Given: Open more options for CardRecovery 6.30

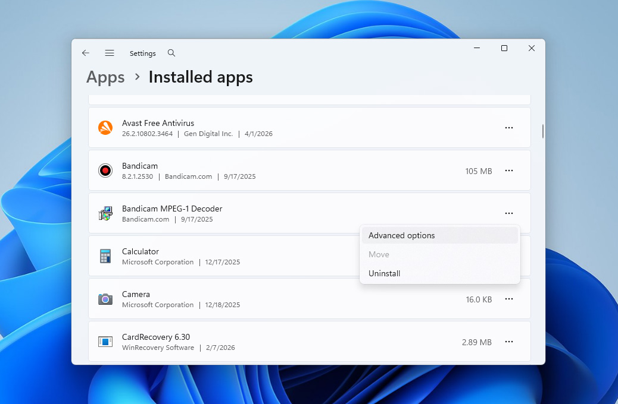Looking at the screenshot, I should (x=509, y=342).
